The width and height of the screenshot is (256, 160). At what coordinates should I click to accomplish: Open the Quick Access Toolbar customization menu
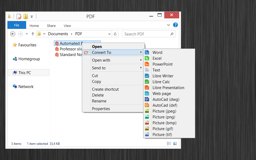coord(32,16)
